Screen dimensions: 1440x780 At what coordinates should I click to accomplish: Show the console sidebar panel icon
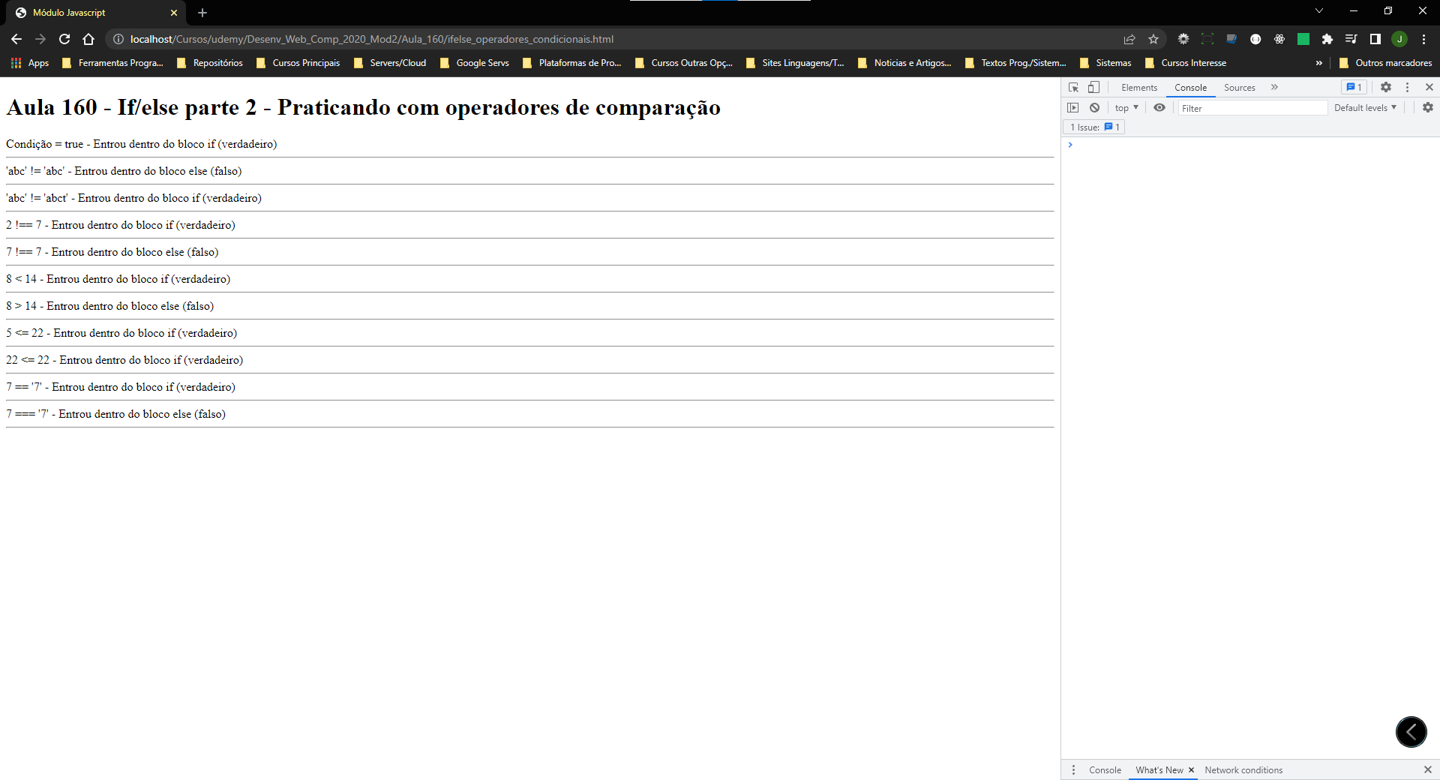[1073, 108]
